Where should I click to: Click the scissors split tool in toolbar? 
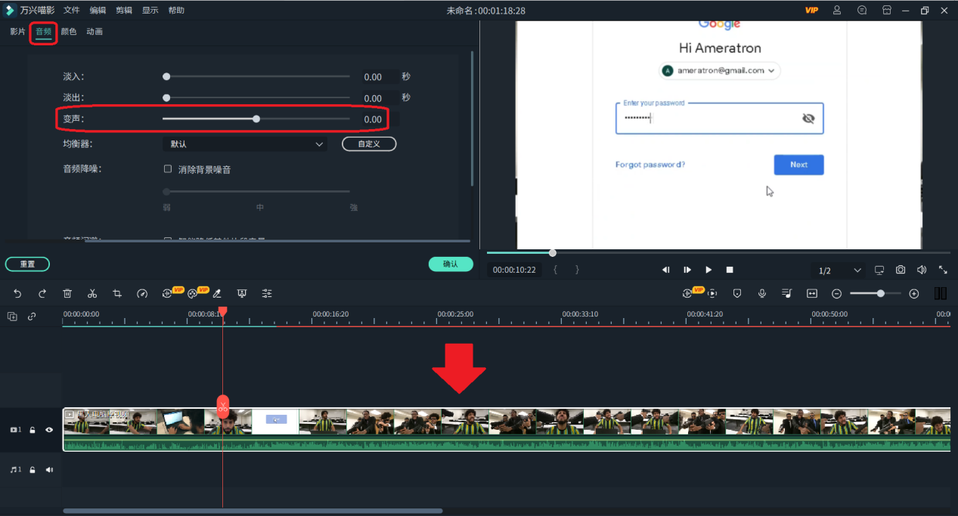coord(92,293)
